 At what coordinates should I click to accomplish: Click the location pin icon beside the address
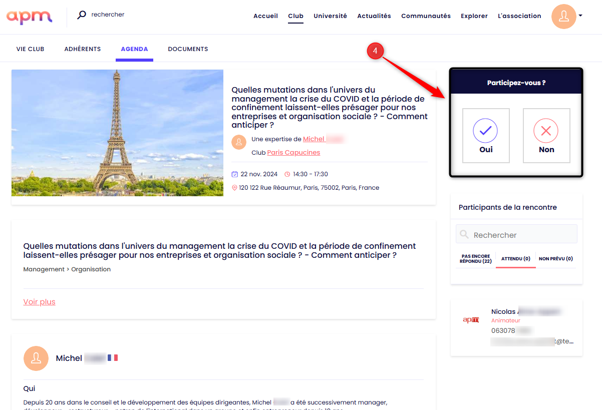pos(234,188)
